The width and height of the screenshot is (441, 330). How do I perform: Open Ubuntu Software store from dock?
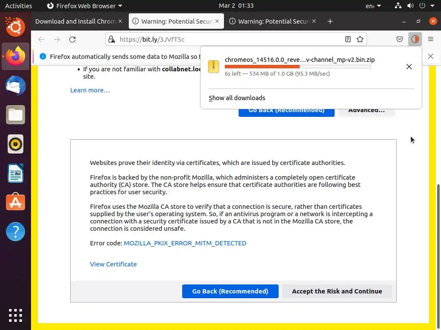[15, 202]
